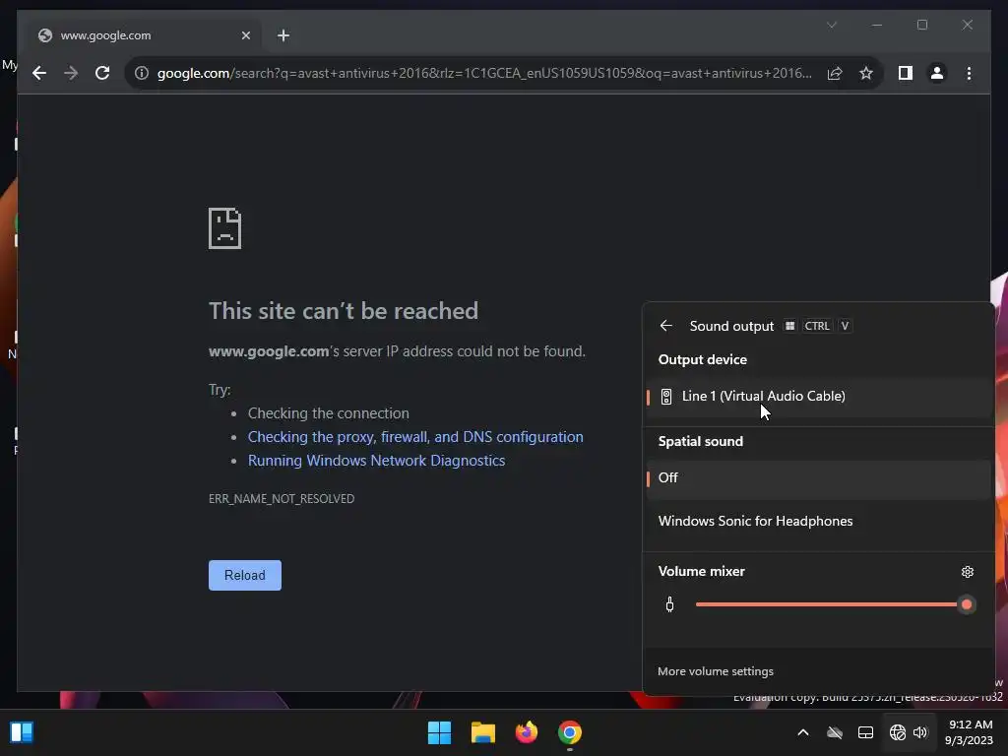Choose Windows Sonic for Headphones
Image resolution: width=1008 pixels, height=756 pixels.
[x=818, y=522]
